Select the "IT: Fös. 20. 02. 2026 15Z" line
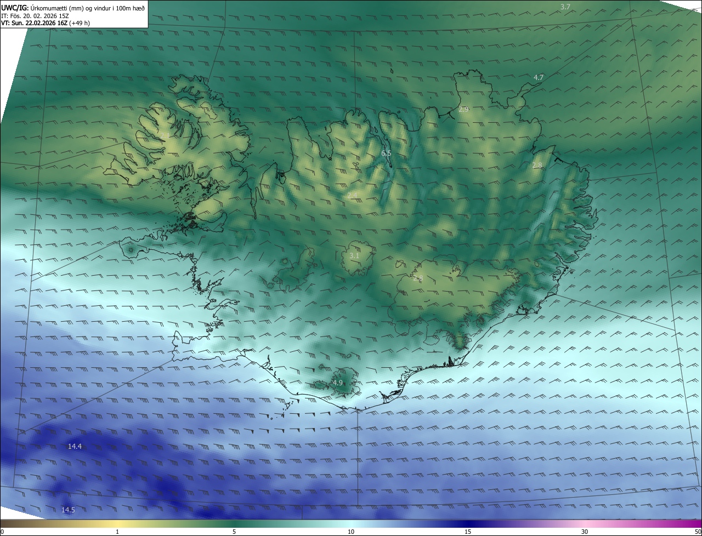The image size is (702, 536). click(35, 16)
